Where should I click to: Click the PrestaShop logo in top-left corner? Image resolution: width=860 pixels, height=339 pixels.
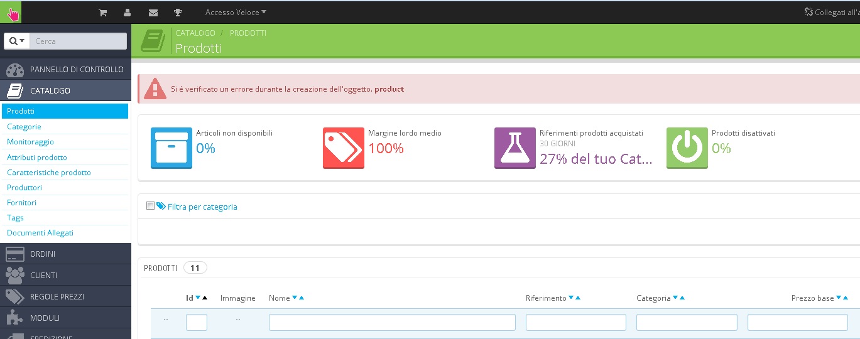(x=11, y=12)
